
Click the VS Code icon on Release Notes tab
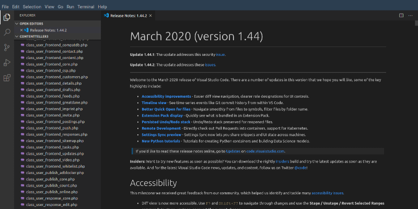[x=106, y=16]
